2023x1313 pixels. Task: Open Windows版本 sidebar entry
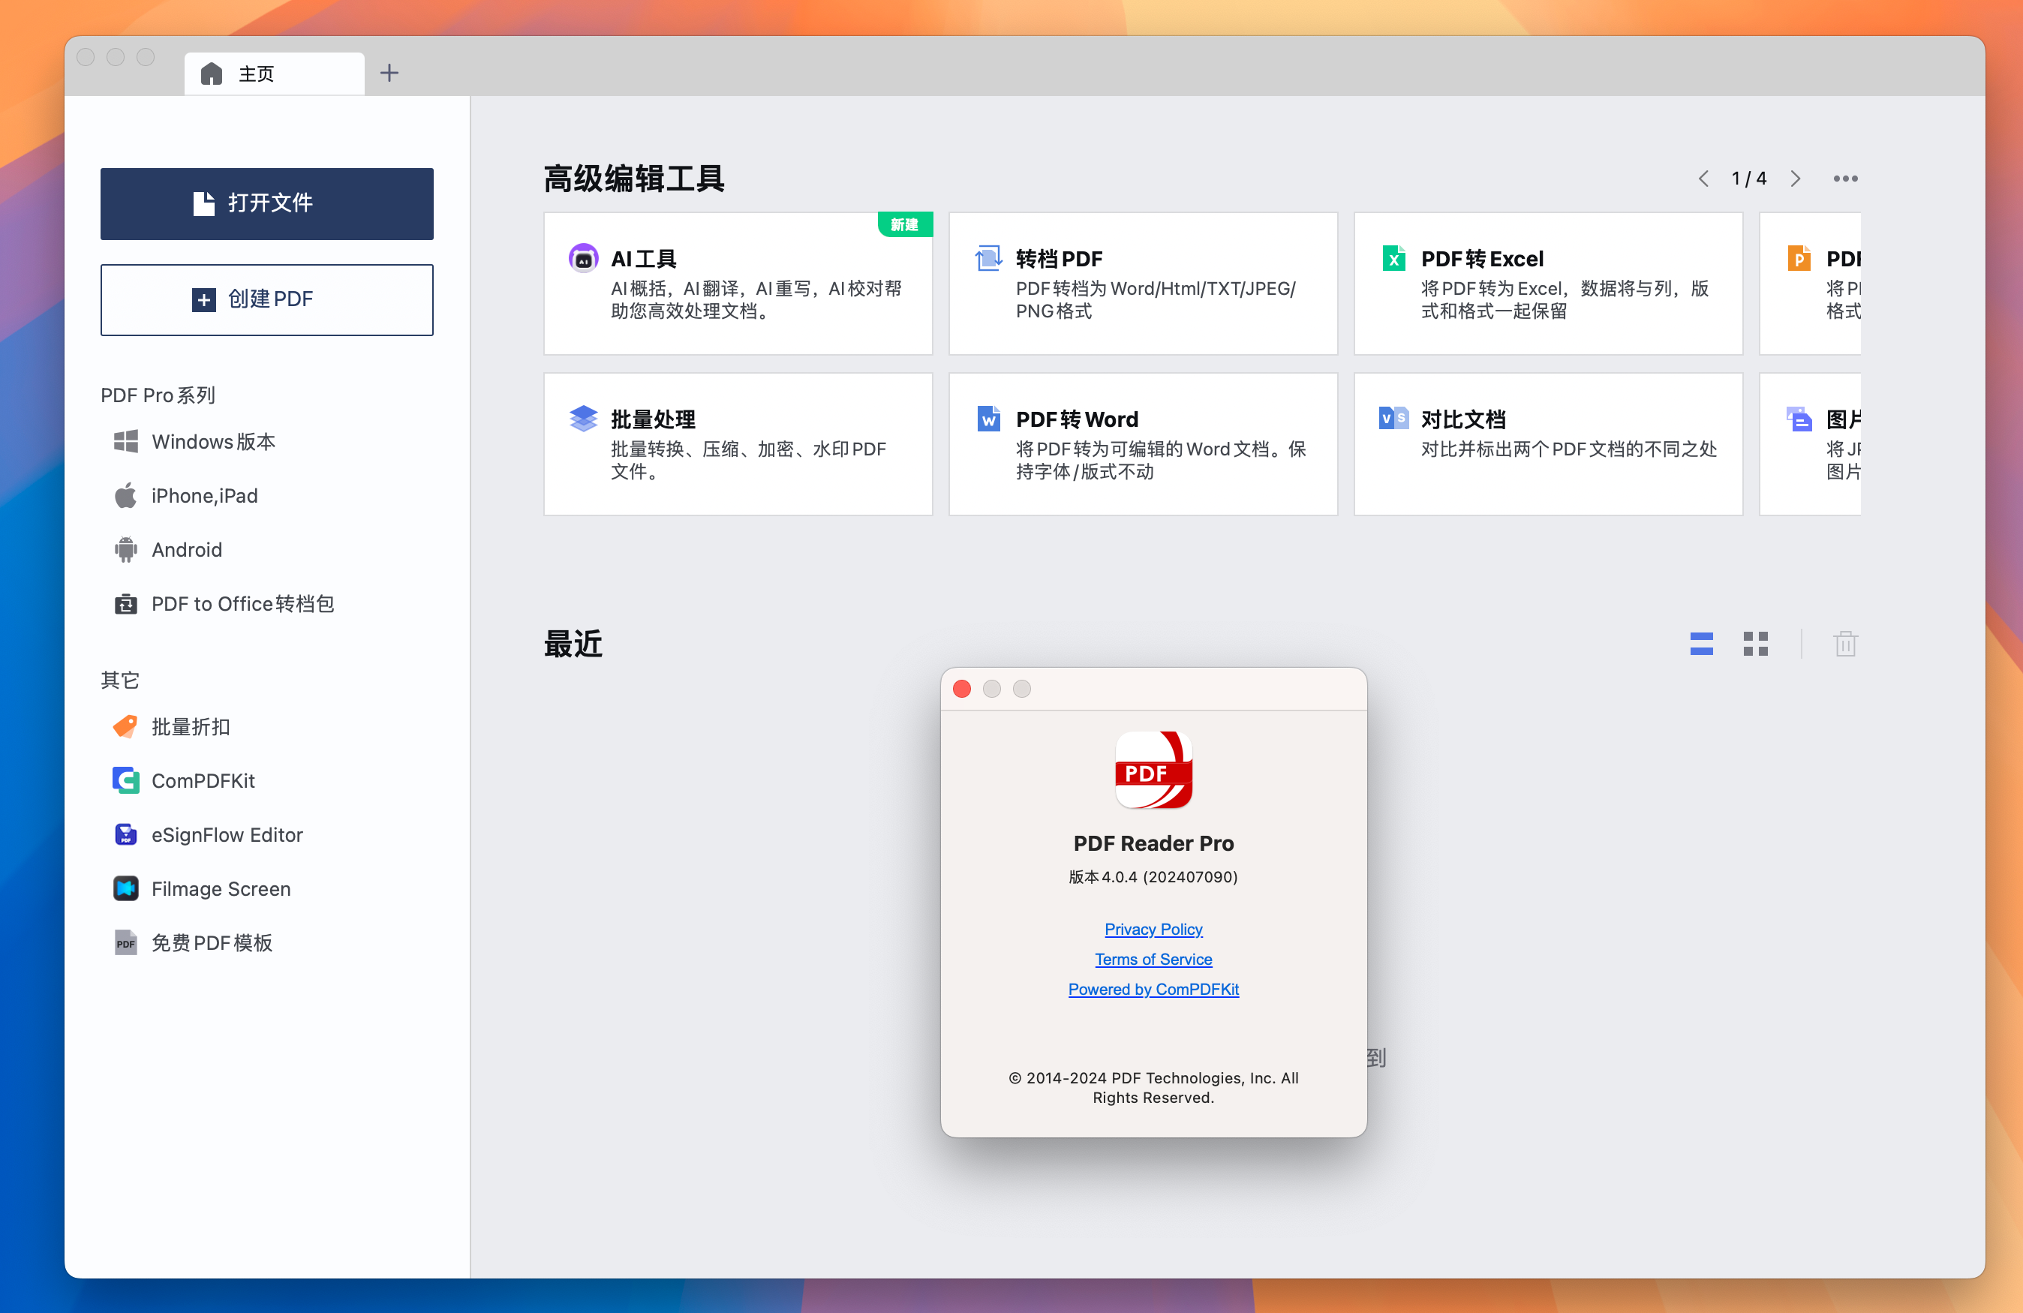213,442
